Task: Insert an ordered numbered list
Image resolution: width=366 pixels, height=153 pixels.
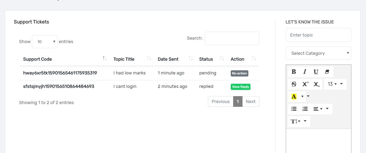Action: (305, 109)
